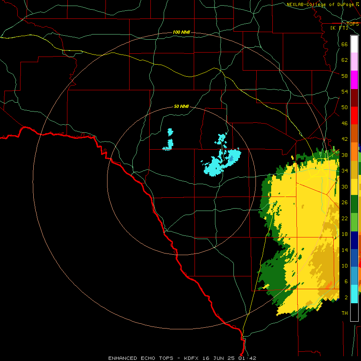Image resolution: width=361 pixels, height=361 pixels.
Task: Click the cyan legend swatch
Action: click(x=354, y=294)
